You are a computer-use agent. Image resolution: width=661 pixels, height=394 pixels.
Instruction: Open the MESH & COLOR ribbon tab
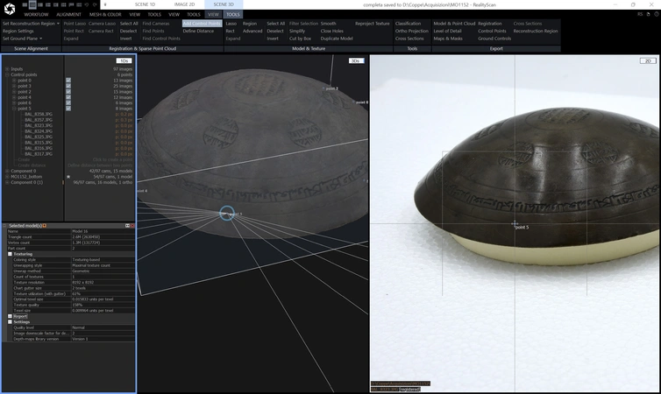pyautogui.click(x=105, y=14)
